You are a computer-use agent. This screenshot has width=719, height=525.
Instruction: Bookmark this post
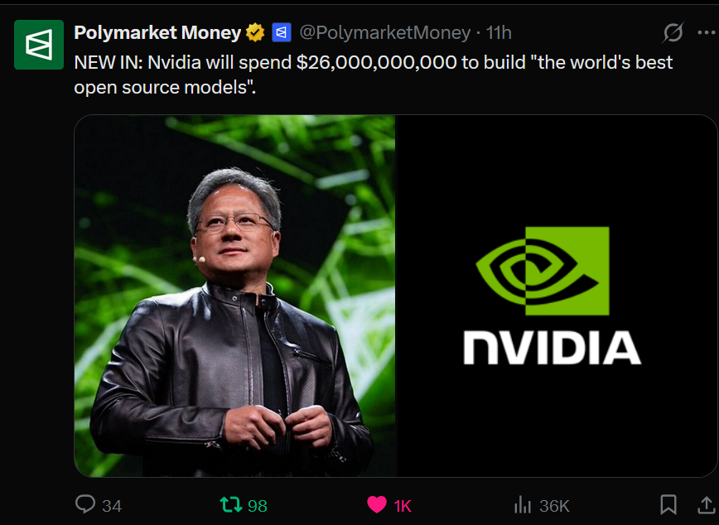tap(668, 504)
